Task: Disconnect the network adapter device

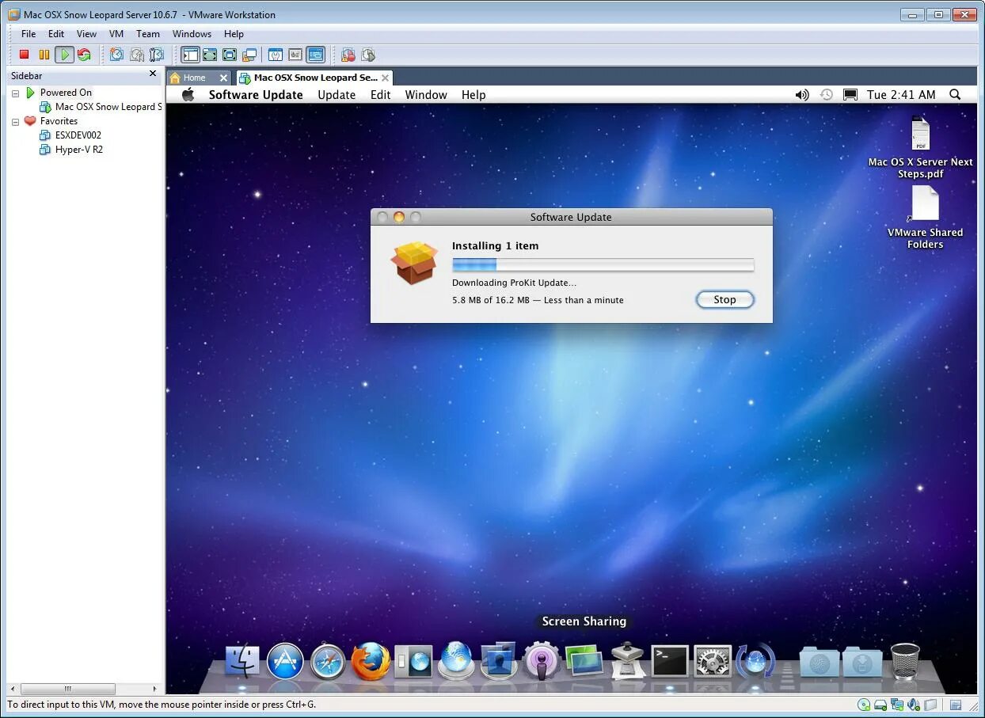Action: coord(898,705)
